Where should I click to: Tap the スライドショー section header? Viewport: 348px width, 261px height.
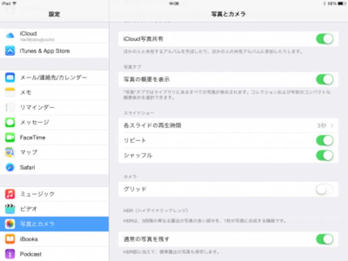click(139, 113)
